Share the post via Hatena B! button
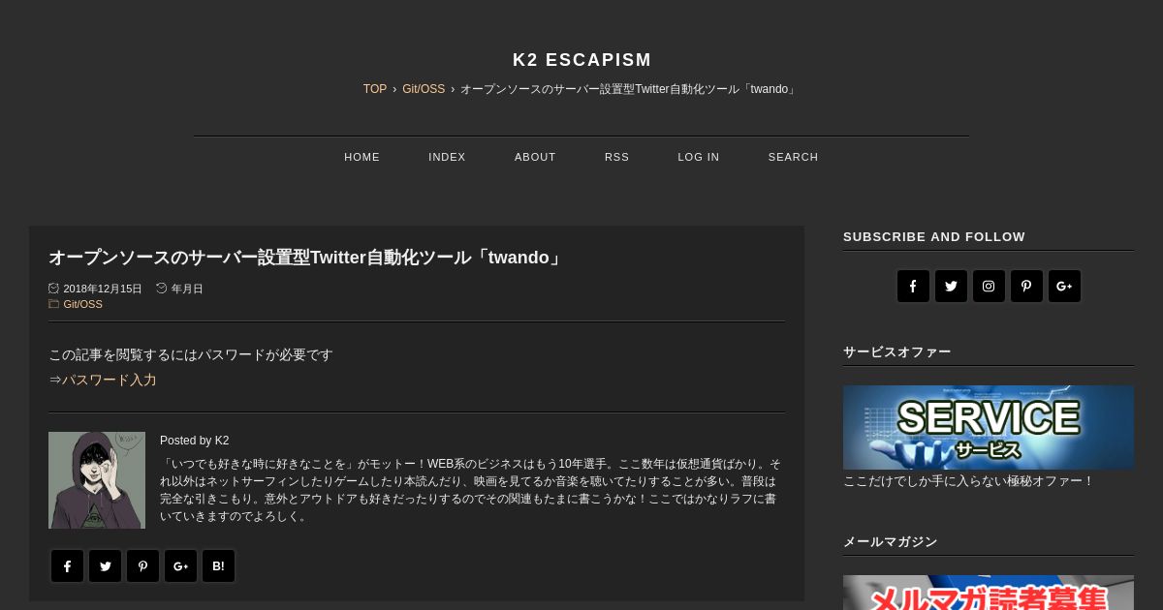Image resolution: width=1163 pixels, height=610 pixels. (218, 566)
